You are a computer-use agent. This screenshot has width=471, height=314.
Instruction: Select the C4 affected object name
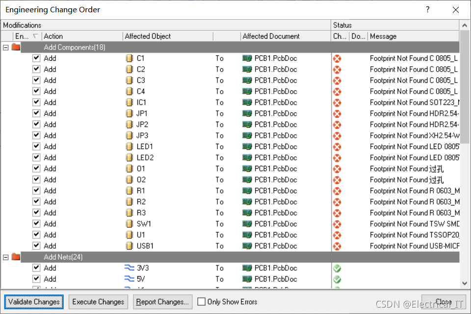point(141,91)
